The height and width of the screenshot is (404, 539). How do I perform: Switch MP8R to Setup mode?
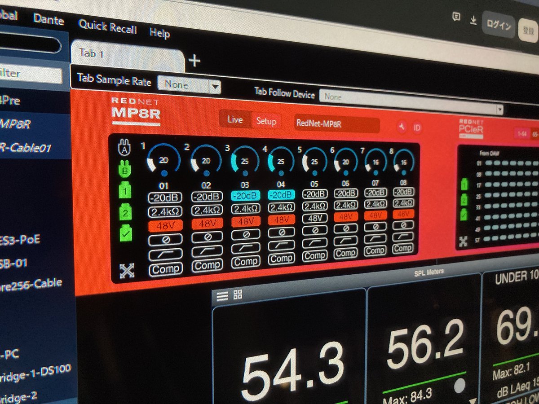click(x=266, y=121)
